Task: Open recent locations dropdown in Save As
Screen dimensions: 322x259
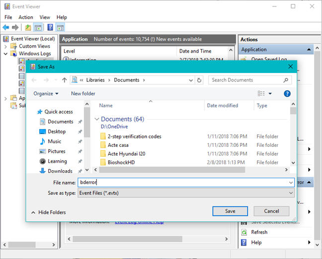Action: point(56,80)
